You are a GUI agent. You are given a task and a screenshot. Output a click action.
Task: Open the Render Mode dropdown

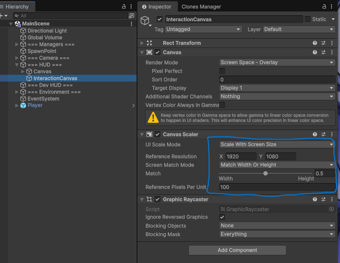[x=277, y=62]
